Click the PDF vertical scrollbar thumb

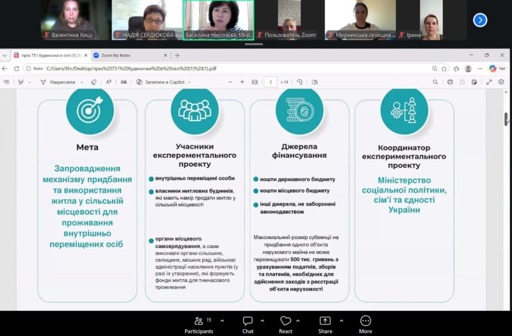tap(506, 119)
